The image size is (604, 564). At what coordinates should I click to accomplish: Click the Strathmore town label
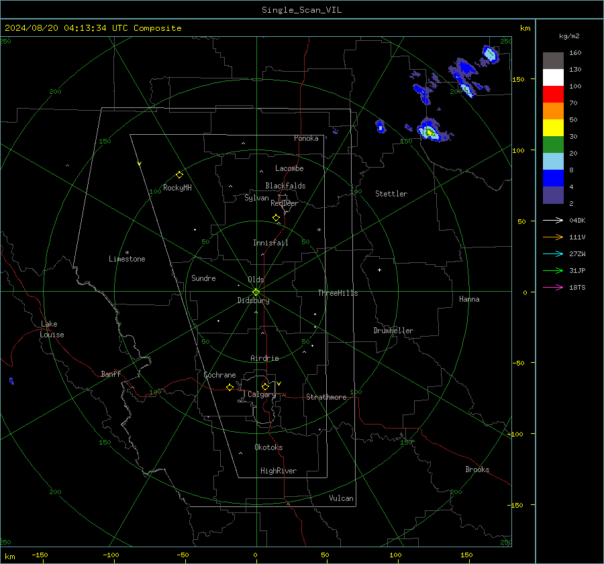point(326,397)
